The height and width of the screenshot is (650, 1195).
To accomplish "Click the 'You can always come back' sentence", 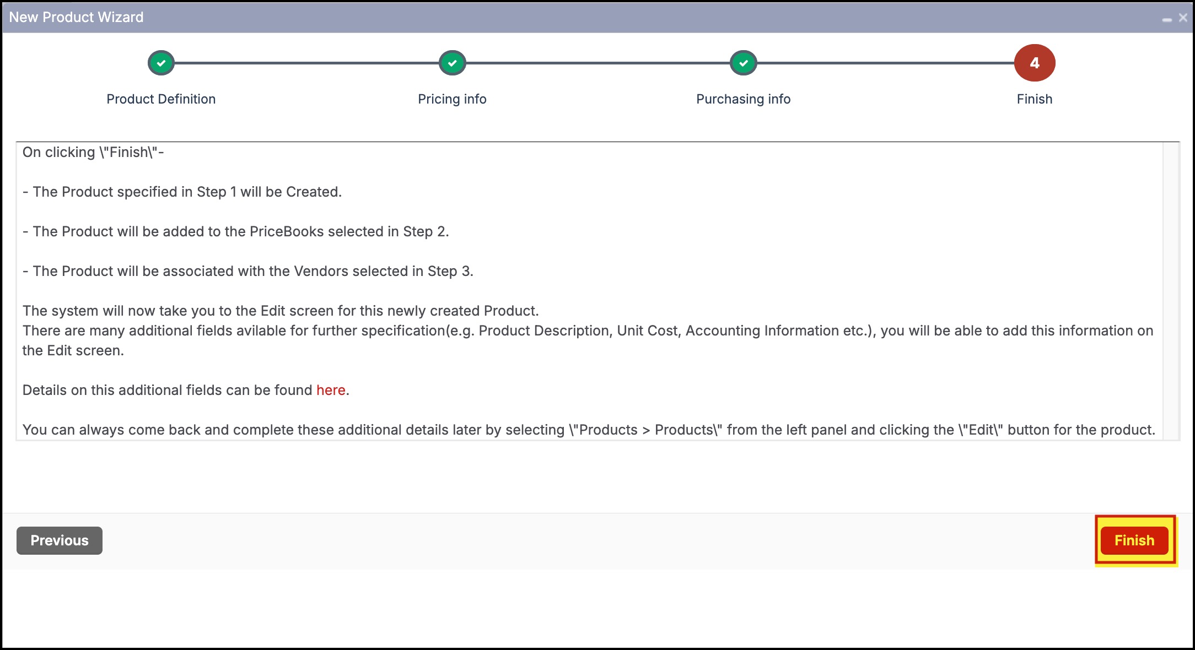I will click(x=589, y=430).
